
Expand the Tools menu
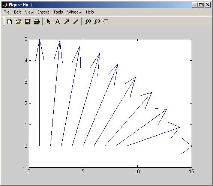point(58,12)
